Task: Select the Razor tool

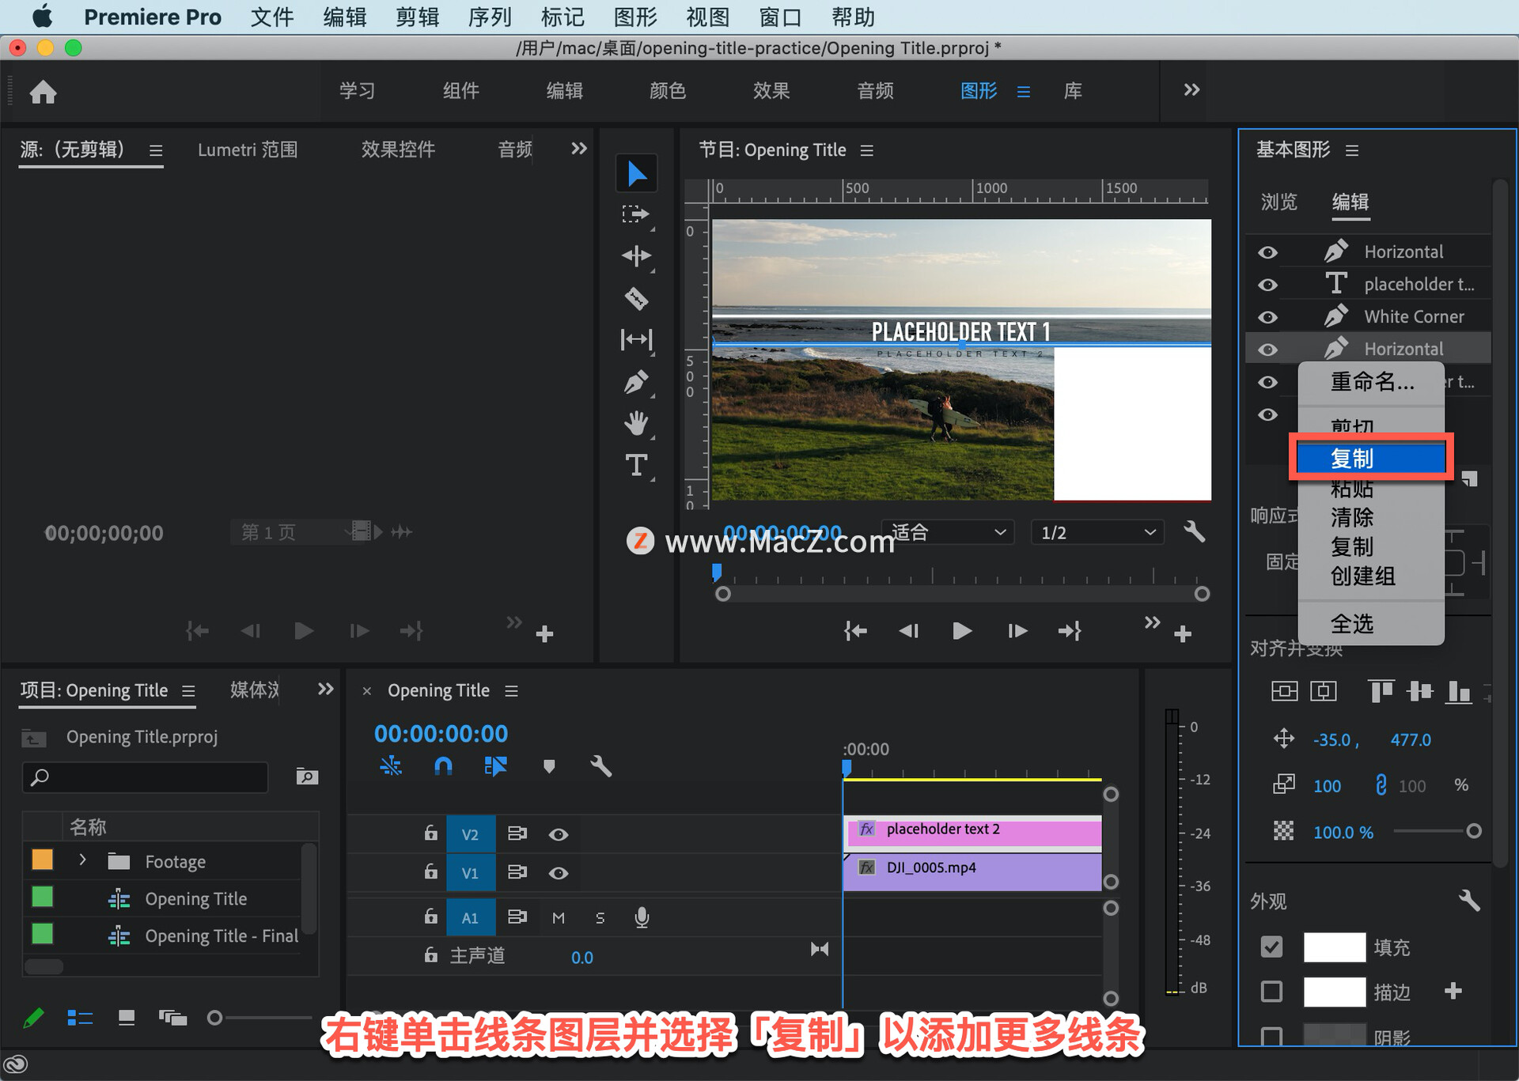Action: [636, 299]
